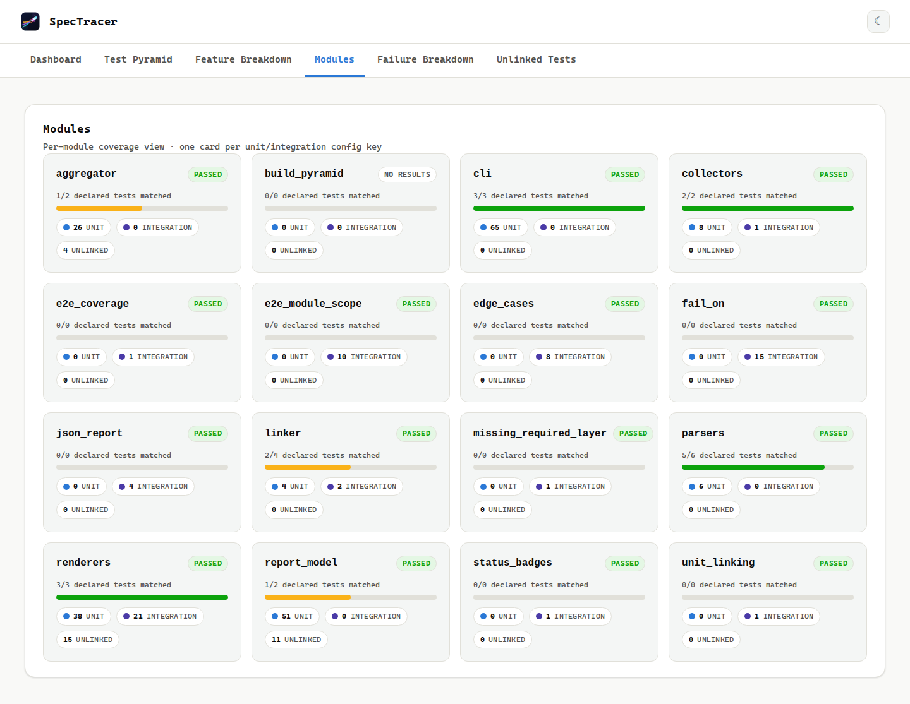Image resolution: width=910 pixels, height=704 pixels.
Task: Select 11 UNLINKED chip in report_model
Action: pyautogui.click(x=296, y=640)
